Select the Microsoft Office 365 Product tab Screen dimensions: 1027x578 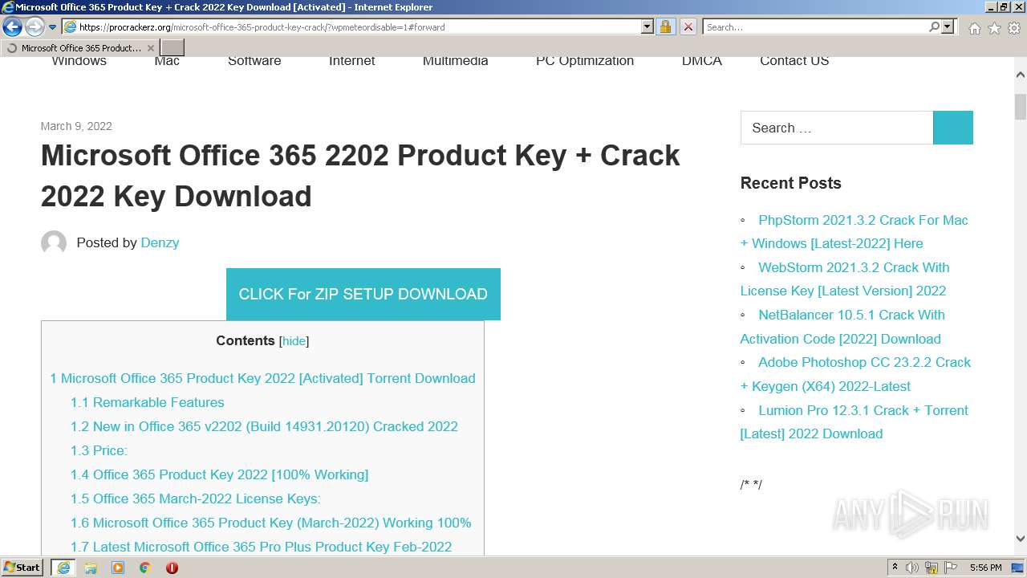pos(79,48)
